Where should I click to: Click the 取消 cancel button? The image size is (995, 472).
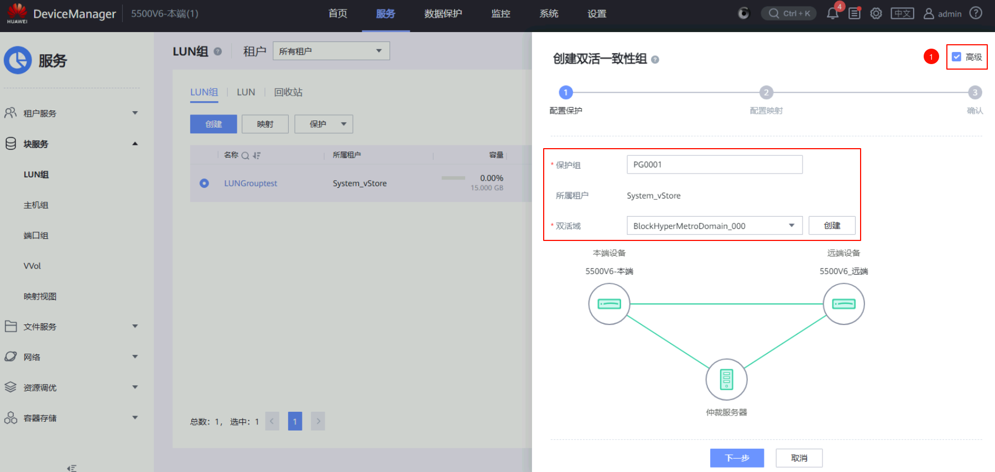click(799, 458)
